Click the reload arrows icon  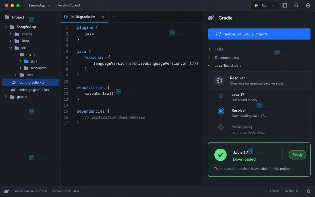(x=218, y=34)
